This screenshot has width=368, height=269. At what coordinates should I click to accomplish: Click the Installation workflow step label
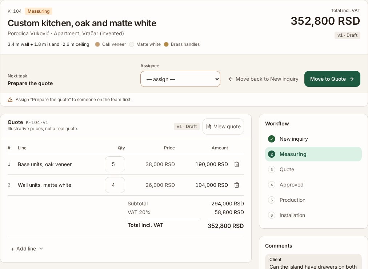tap(292, 215)
